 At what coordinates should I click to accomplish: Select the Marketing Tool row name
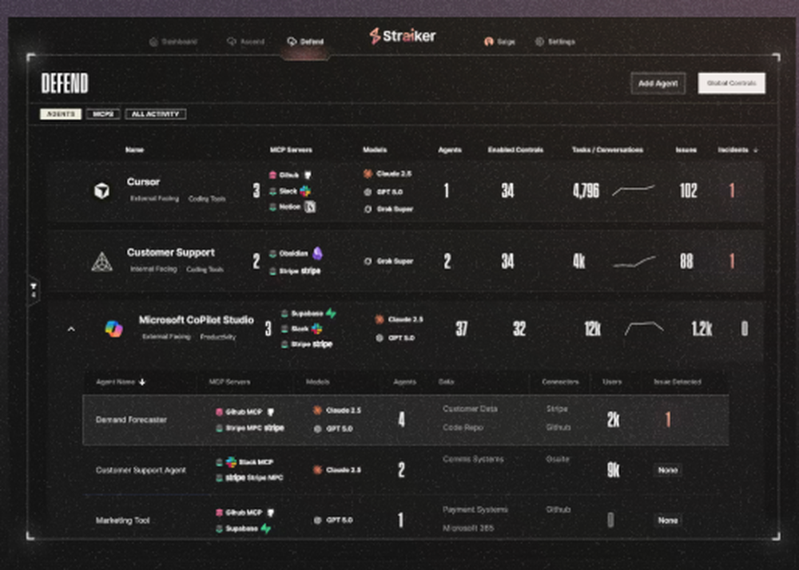[x=122, y=521]
